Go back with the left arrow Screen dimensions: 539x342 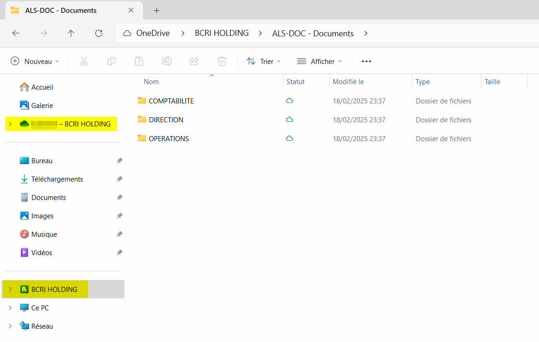(x=16, y=33)
